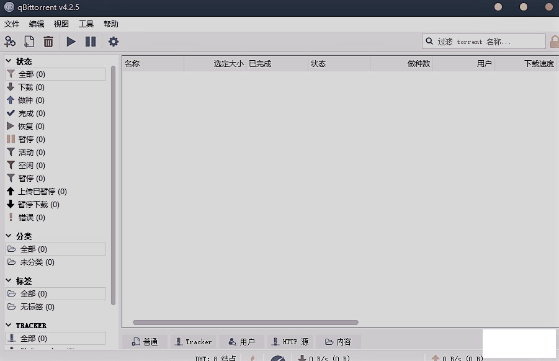Viewport: 559px width, 361px height.
Task: Click the DHT 结点 status text
Action: [215, 358]
